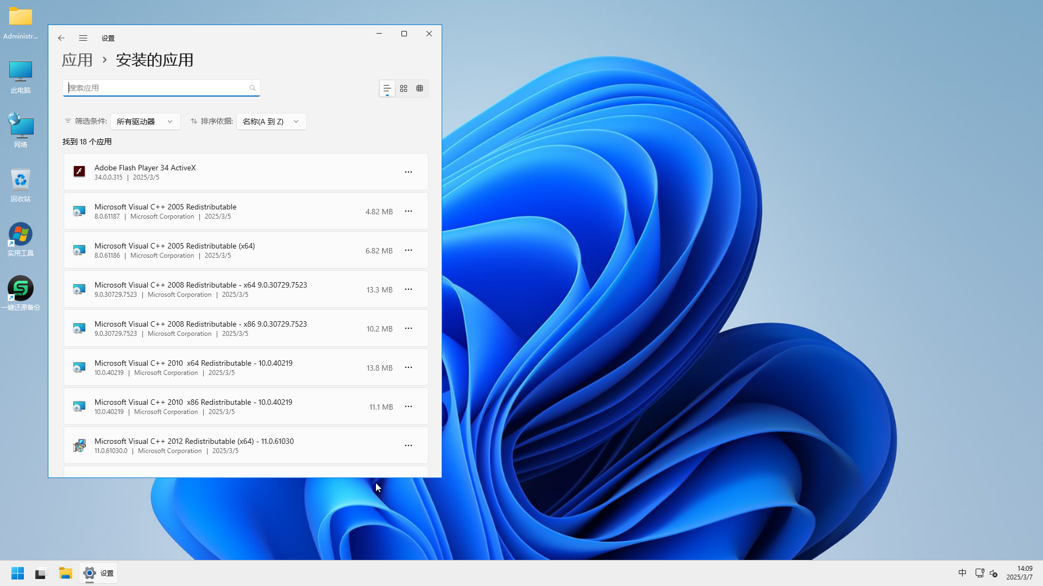Image resolution: width=1043 pixels, height=586 pixels.
Task: Open more options for Visual C++ 2008 x86 entry
Action: [409, 328]
